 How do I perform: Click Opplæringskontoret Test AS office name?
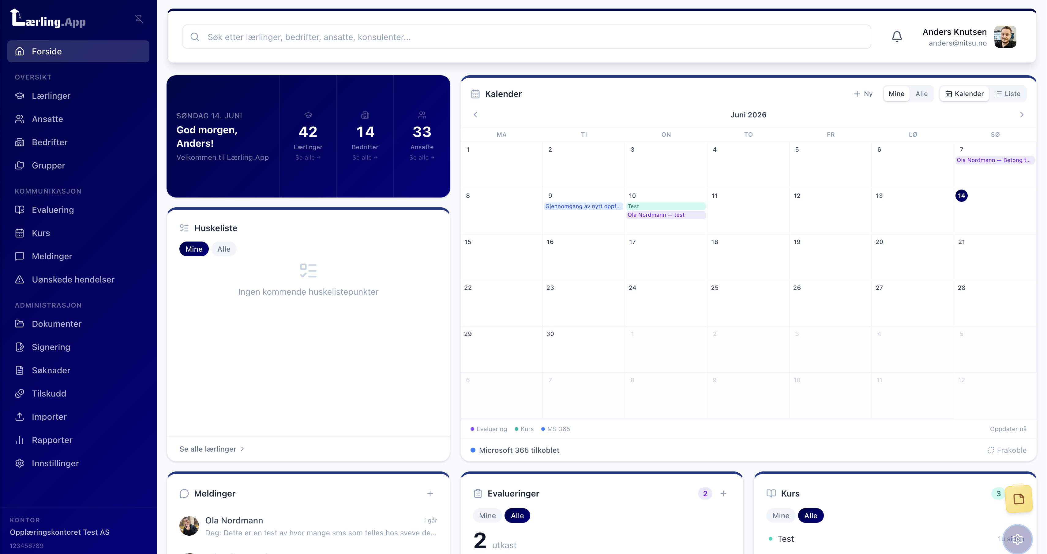coord(60,532)
